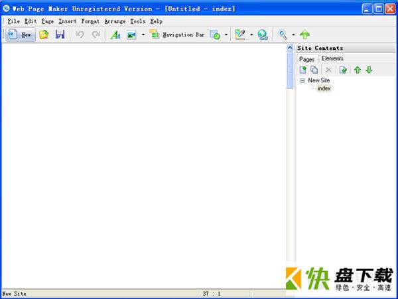Minimize the Web Page Maker window

367,9
